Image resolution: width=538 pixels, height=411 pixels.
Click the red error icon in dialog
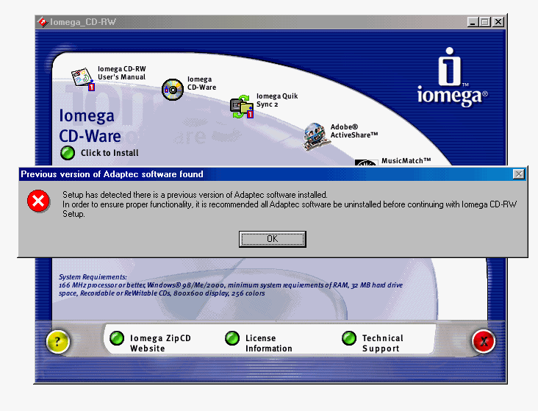pos(38,201)
